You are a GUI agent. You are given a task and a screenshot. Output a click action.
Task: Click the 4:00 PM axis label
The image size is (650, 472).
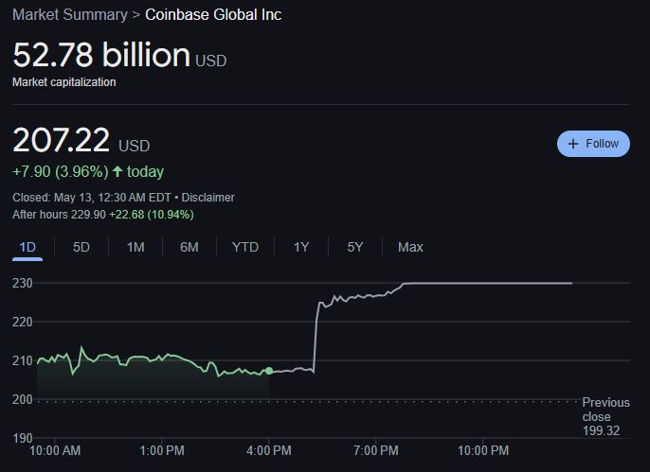pyautogui.click(x=269, y=450)
